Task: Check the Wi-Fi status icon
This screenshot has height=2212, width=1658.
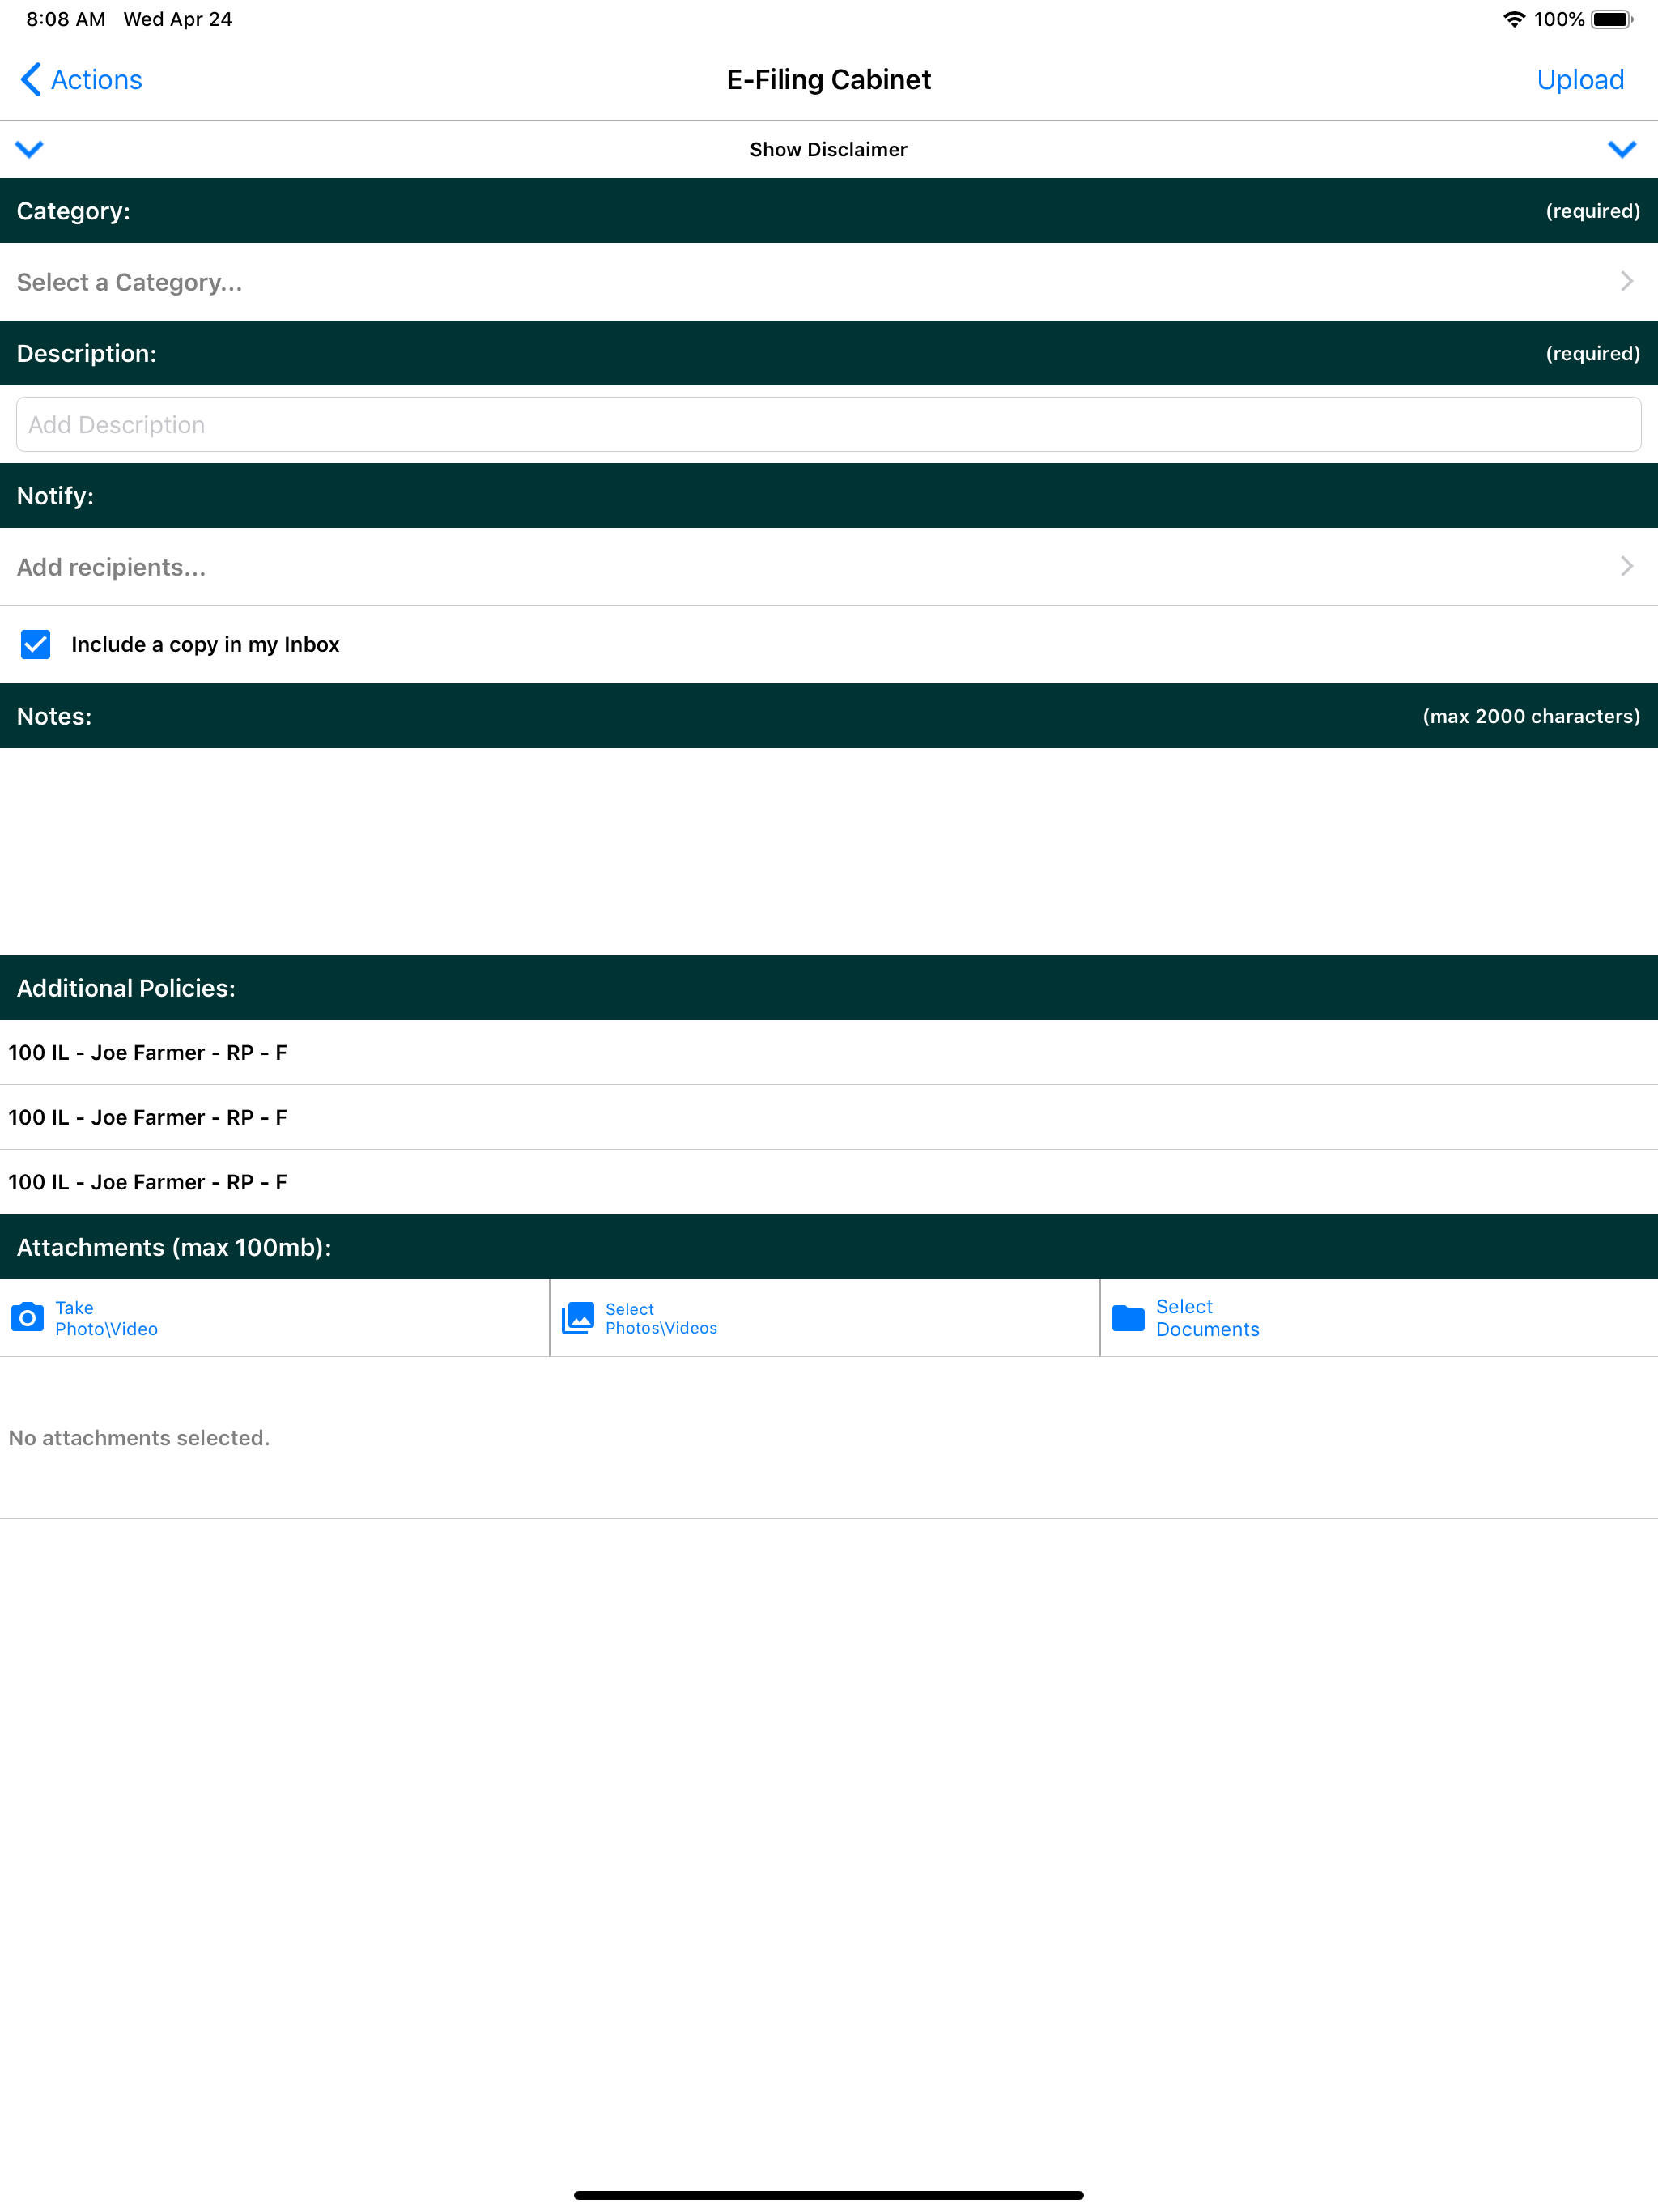Action: pos(1514,19)
